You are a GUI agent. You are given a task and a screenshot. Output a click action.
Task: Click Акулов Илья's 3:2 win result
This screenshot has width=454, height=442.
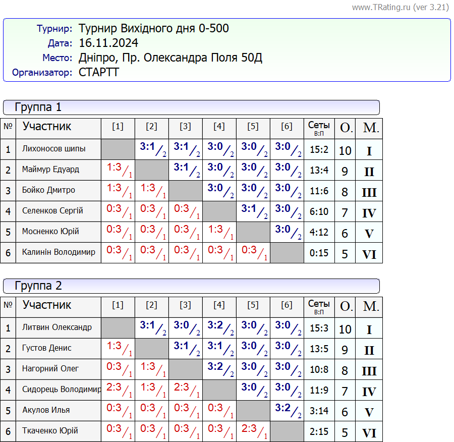click(287, 410)
